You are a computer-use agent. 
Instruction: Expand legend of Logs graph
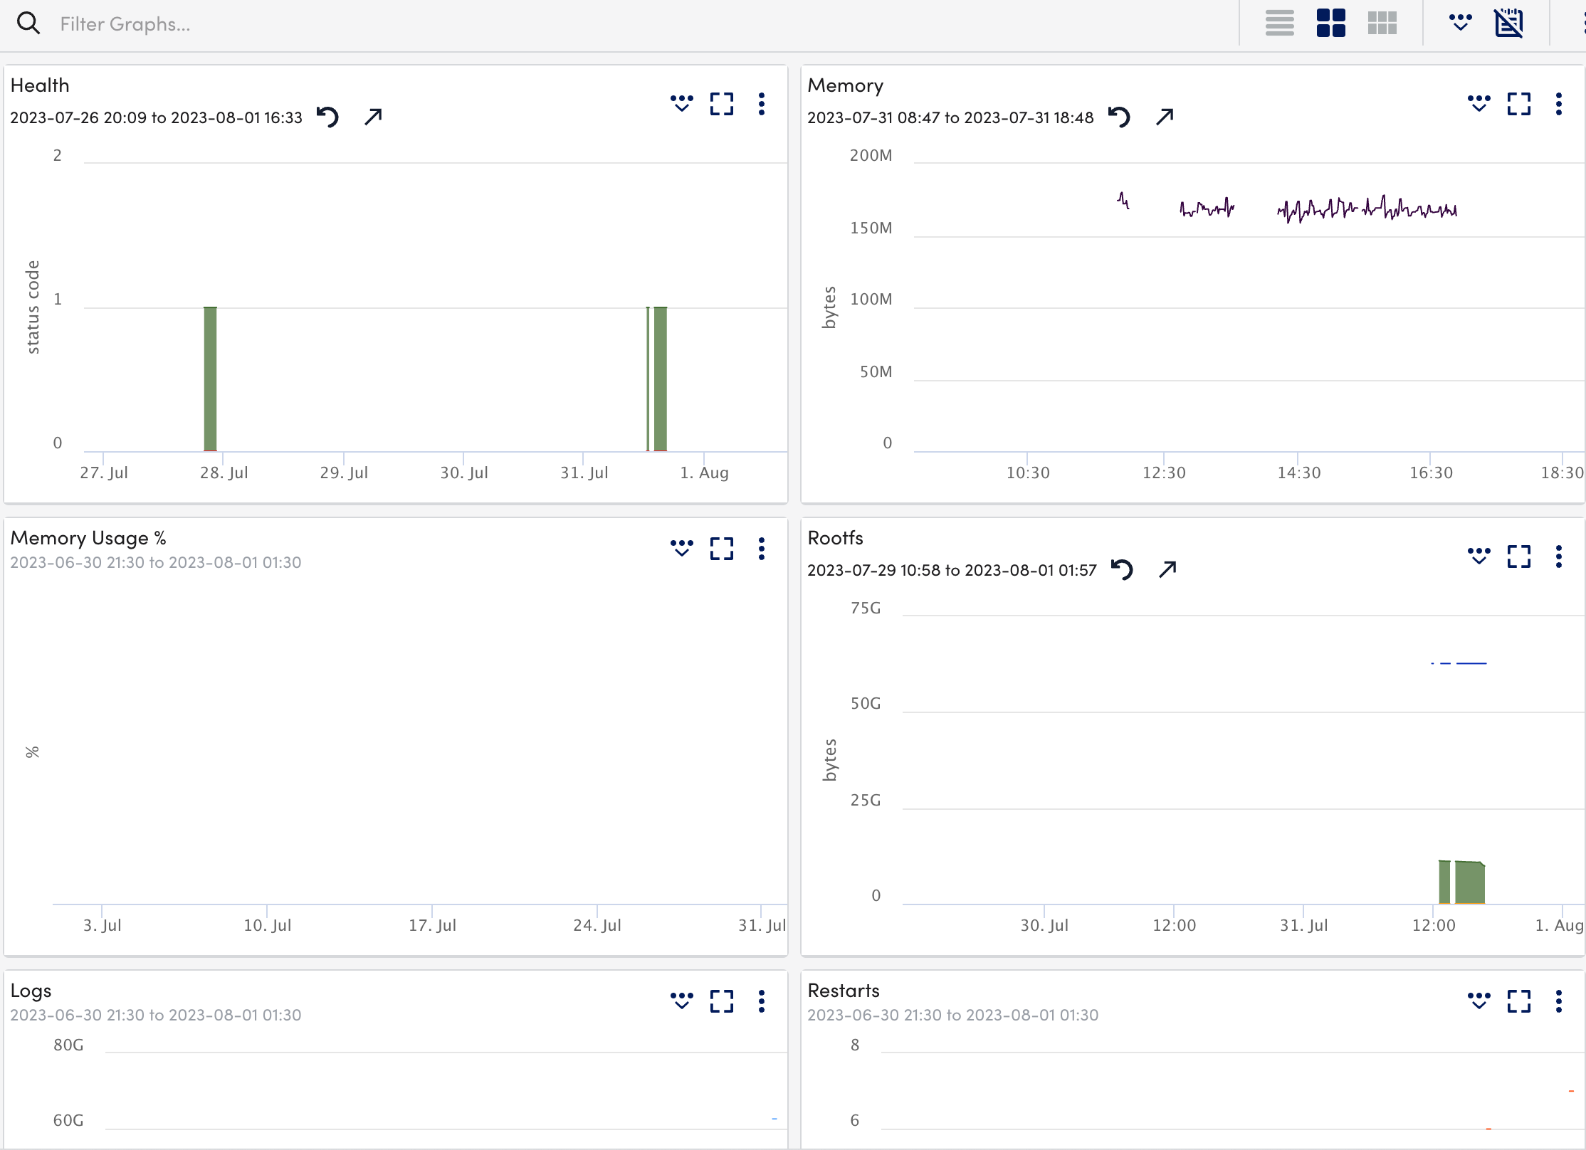point(681,1001)
